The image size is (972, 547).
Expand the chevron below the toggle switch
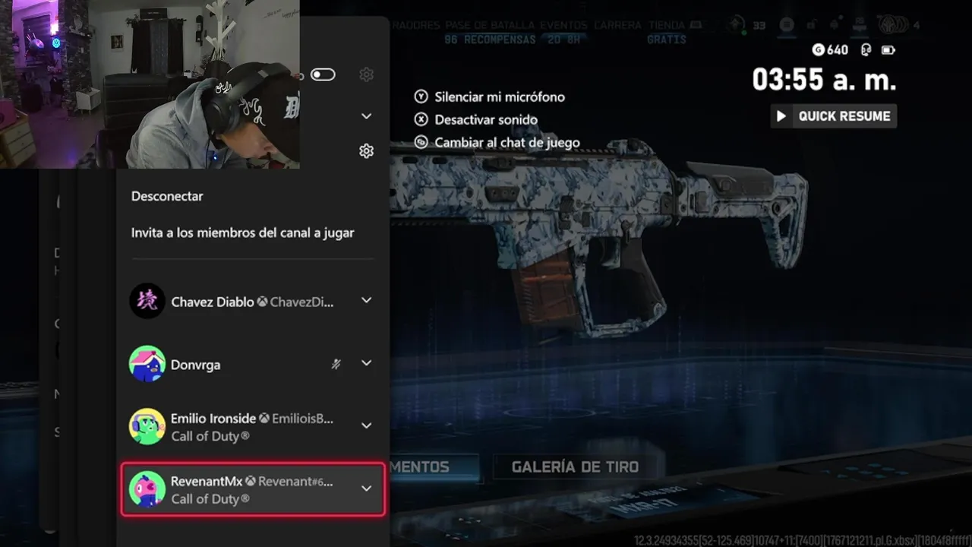(x=367, y=116)
